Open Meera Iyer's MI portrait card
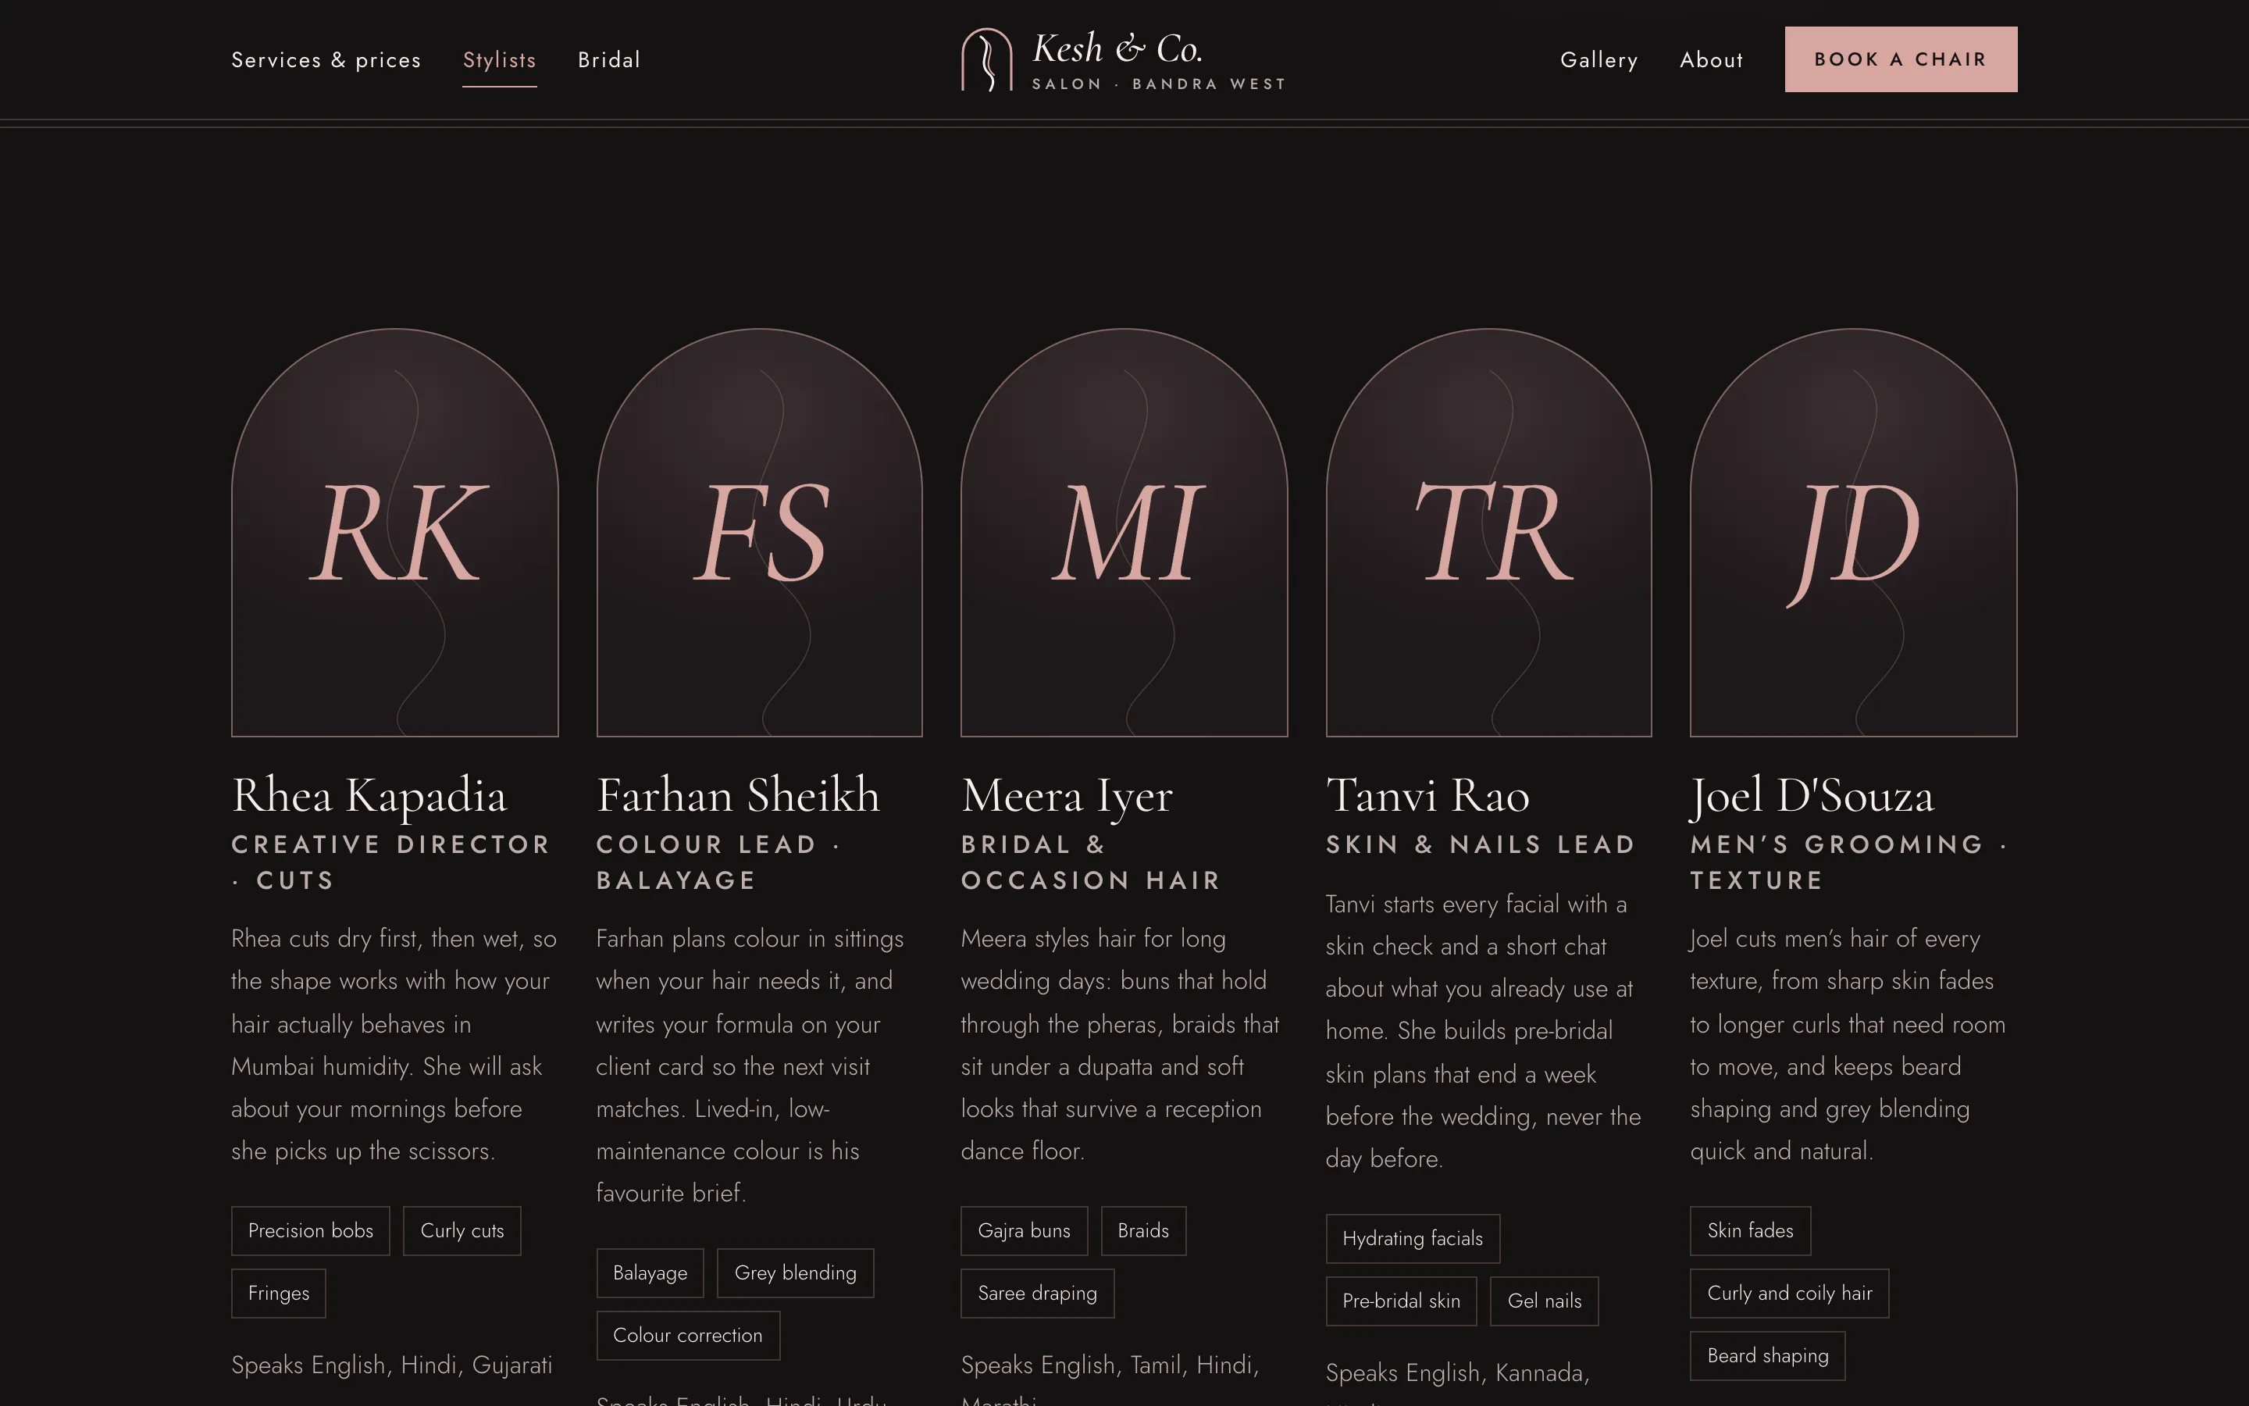2249x1406 pixels. coord(1124,532)
